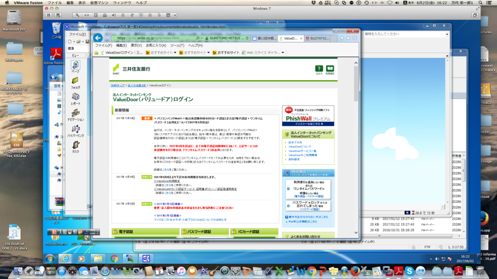This screenshot has height=279, width=497.
Task: Open iTunes in the macOS dock
Action: (181, 271)
